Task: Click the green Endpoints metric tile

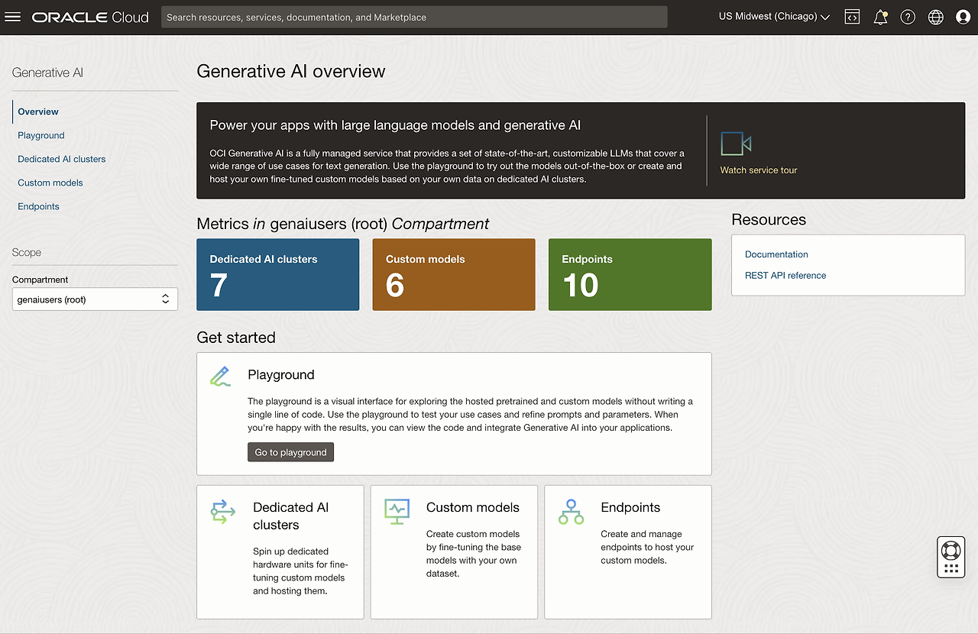Action: click(630, 275)
